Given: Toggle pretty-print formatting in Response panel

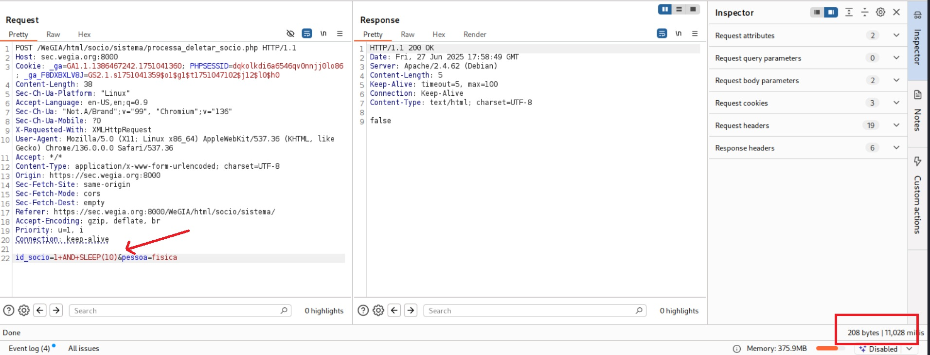Looking at the screenshot, I should [x=662, y=34].
